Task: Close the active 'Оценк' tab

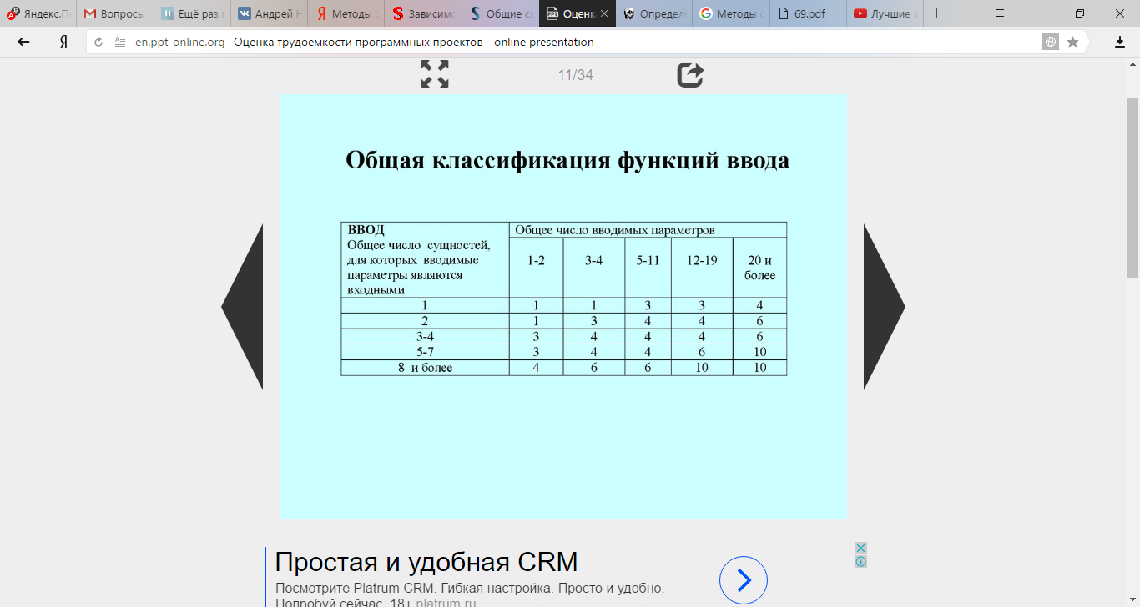Action: (x=604, y=13)
